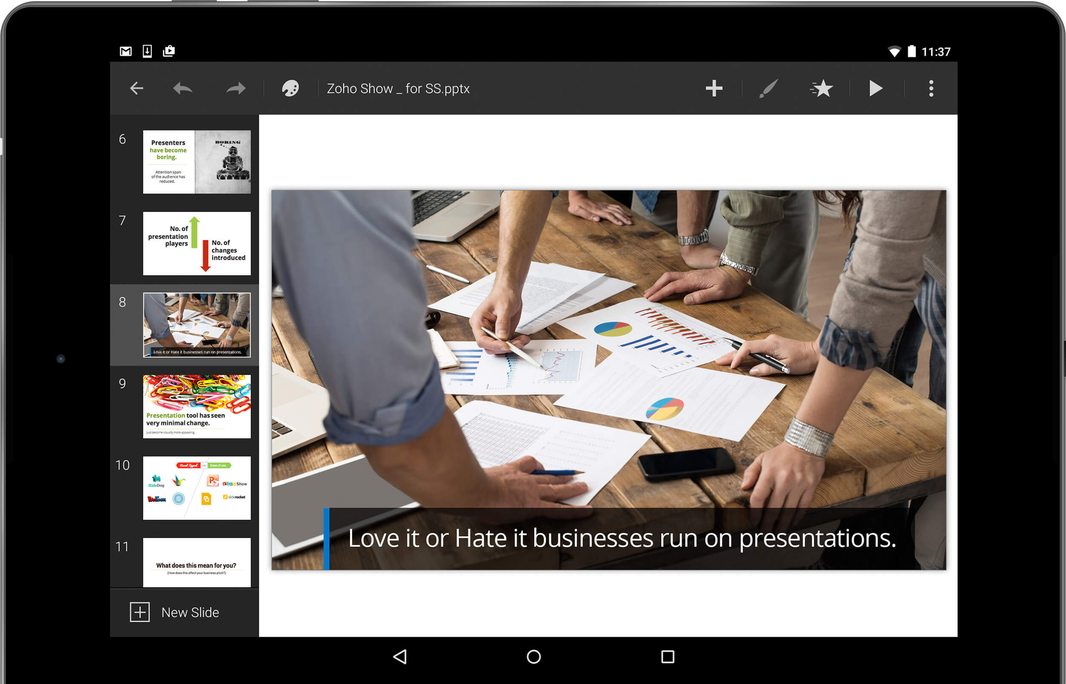Start slideshow with play button
Image resolution: width=1066 pixels, height=684 pixels.
[875, 89]
